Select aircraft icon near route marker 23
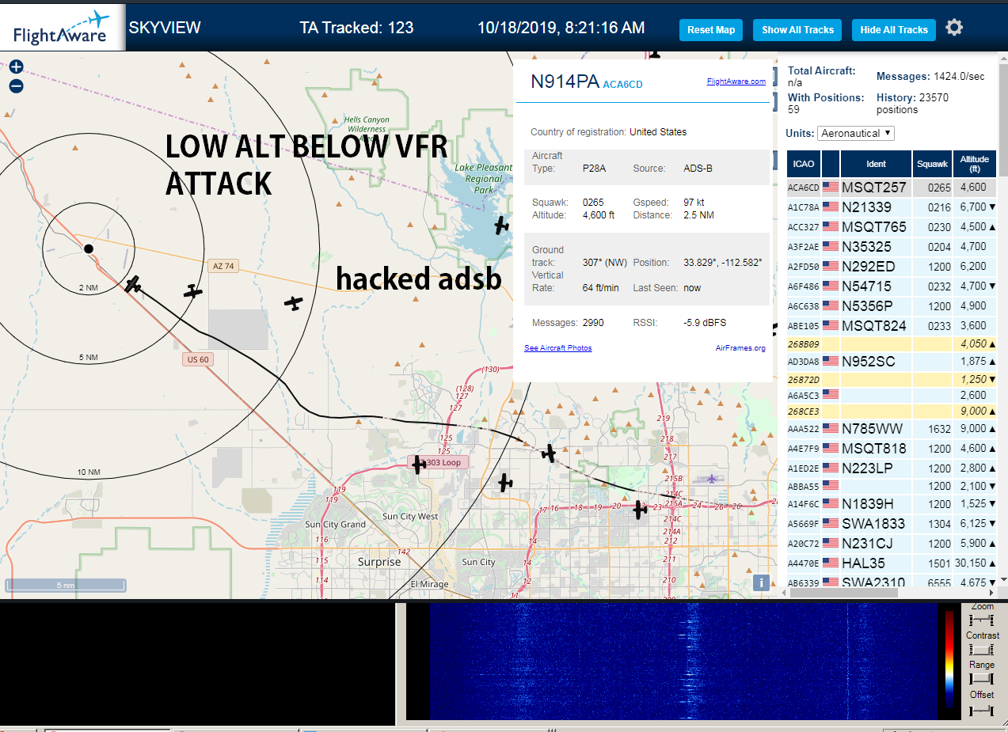The image size is (1008, 732). pyautogui.click(x=640, y=510)
